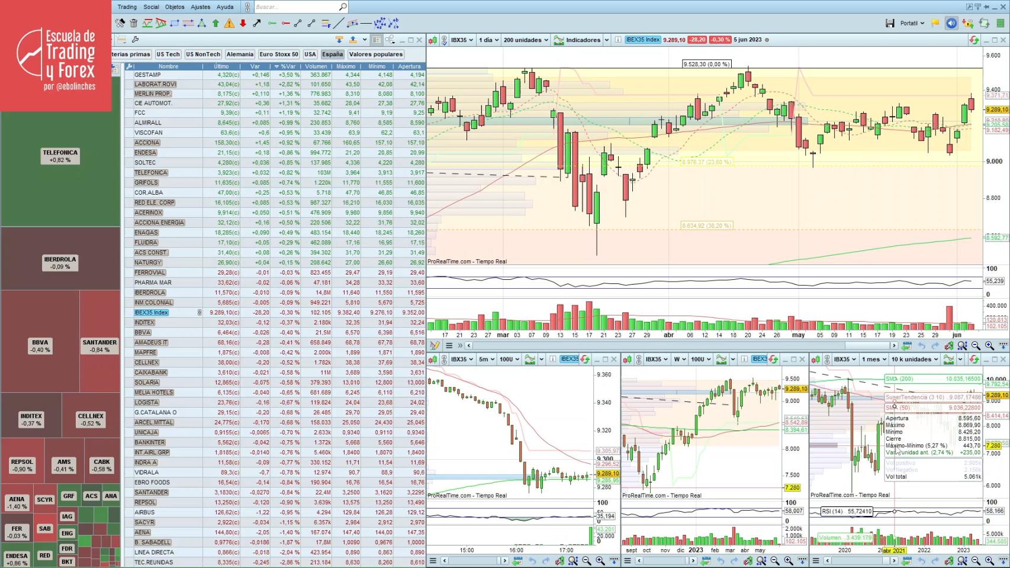Click the yellow flag icon in top toolbar
Image resolution: width=1010 pixels, height=568 pixels.
pyautogui.click(x=935, y=23)
